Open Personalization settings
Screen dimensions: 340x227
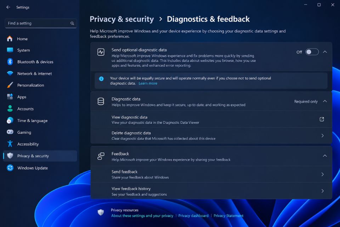40,85
